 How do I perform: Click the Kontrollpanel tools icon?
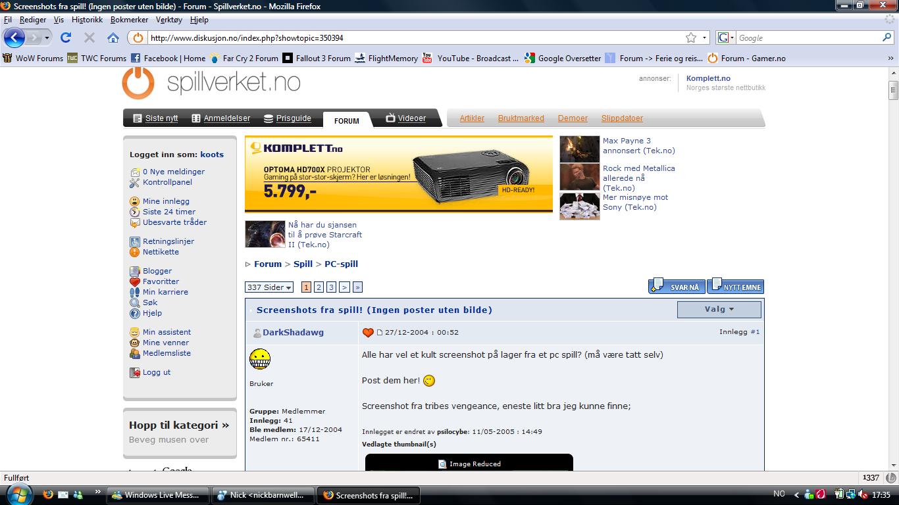135,183
